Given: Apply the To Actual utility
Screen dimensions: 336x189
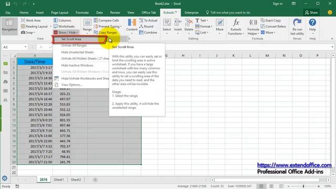Looking at the screenshot, I should (148, 20).
